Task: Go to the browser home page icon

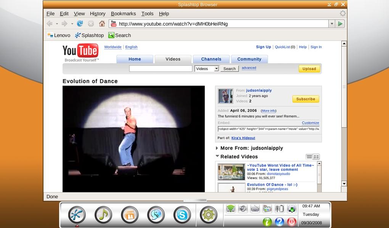Action: (102, 24)
